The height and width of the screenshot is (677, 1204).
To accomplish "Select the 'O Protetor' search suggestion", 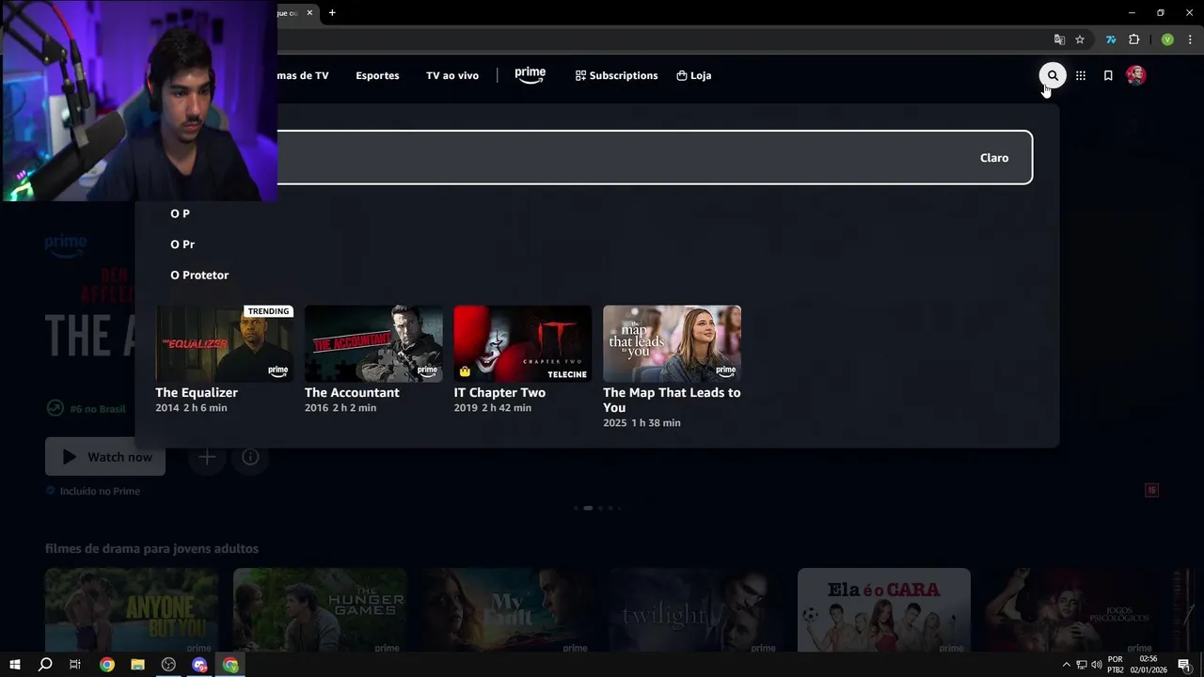I will point(199,276).
